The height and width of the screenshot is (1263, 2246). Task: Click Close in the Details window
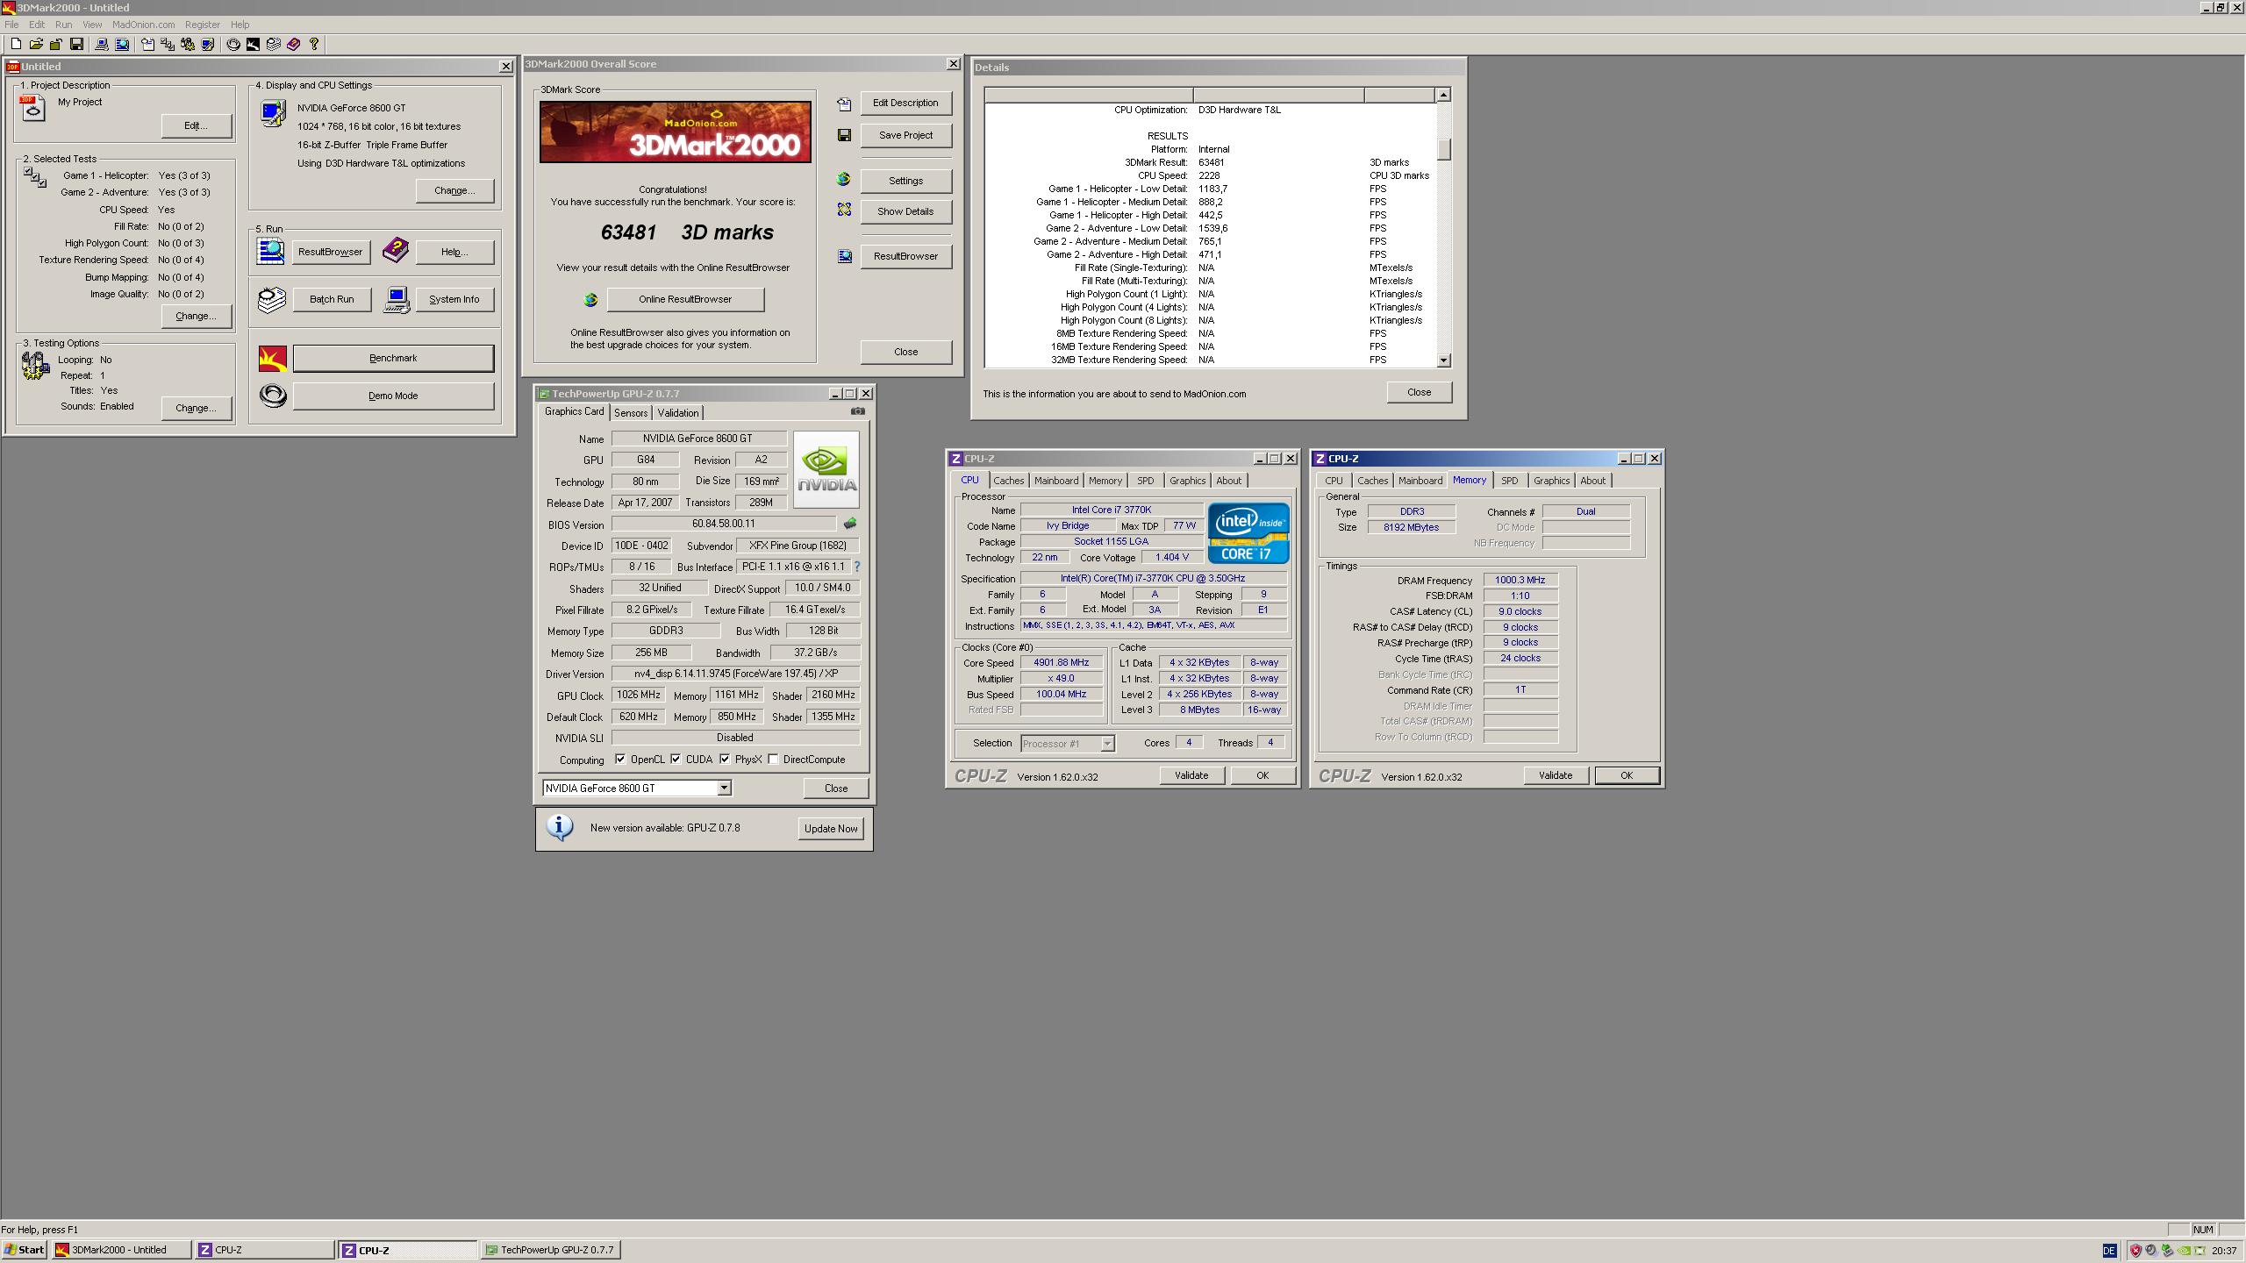click(x=1419, y=392)
